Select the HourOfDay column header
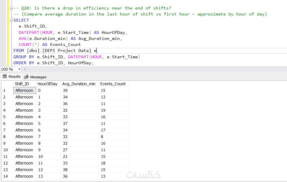 coord(48,84)
